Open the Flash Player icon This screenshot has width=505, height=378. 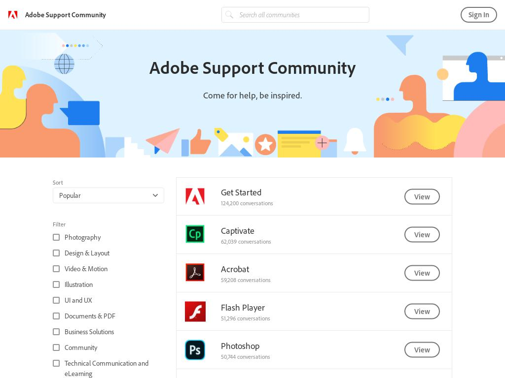tap(195, 311)
